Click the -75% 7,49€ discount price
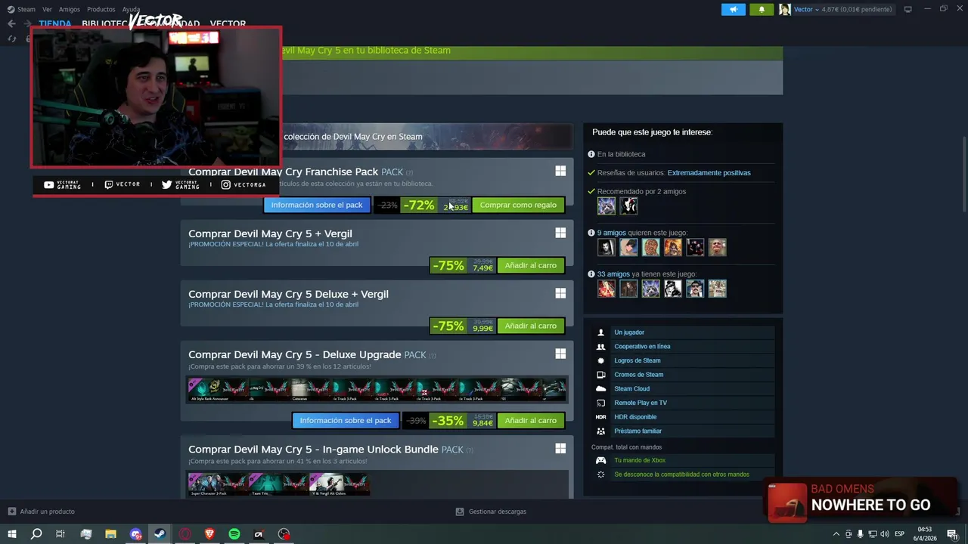968x544 pixels. [x=463, y=265]
